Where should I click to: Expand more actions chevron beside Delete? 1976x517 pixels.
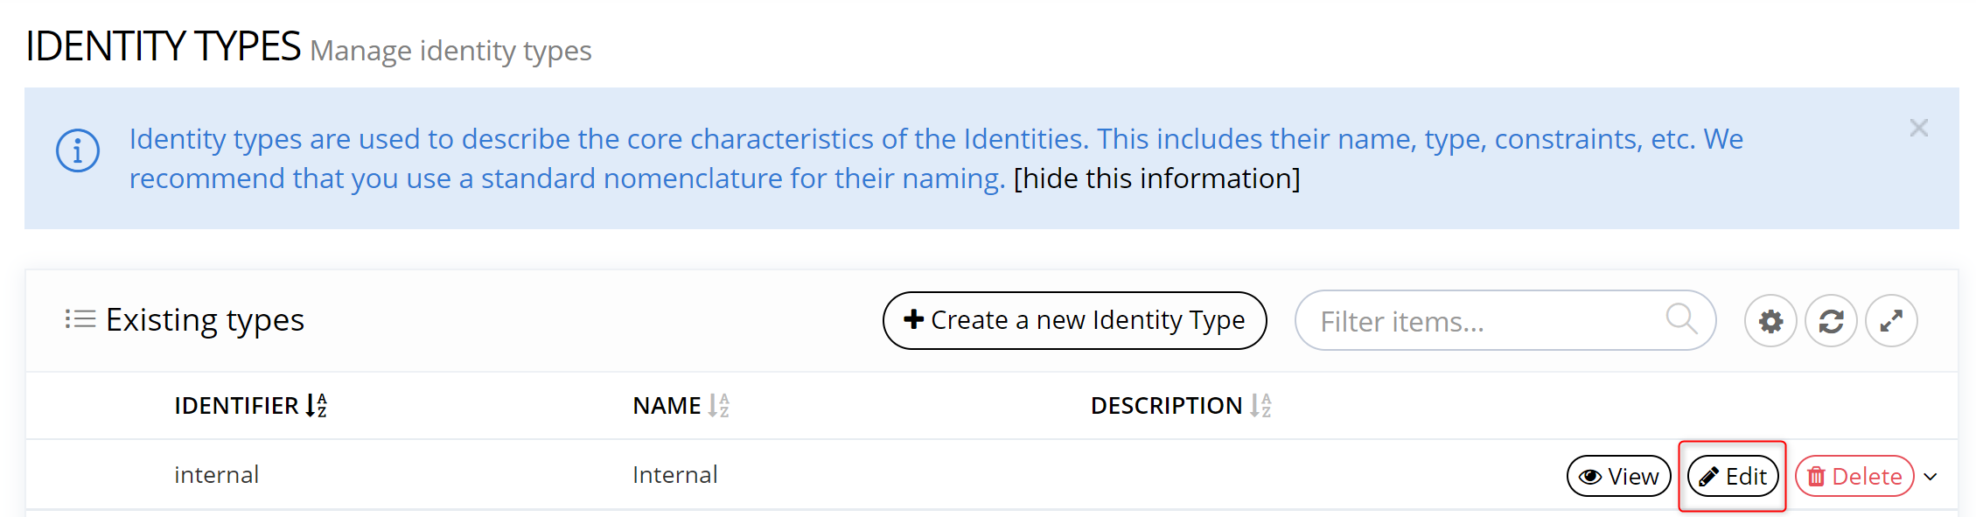1931,477
